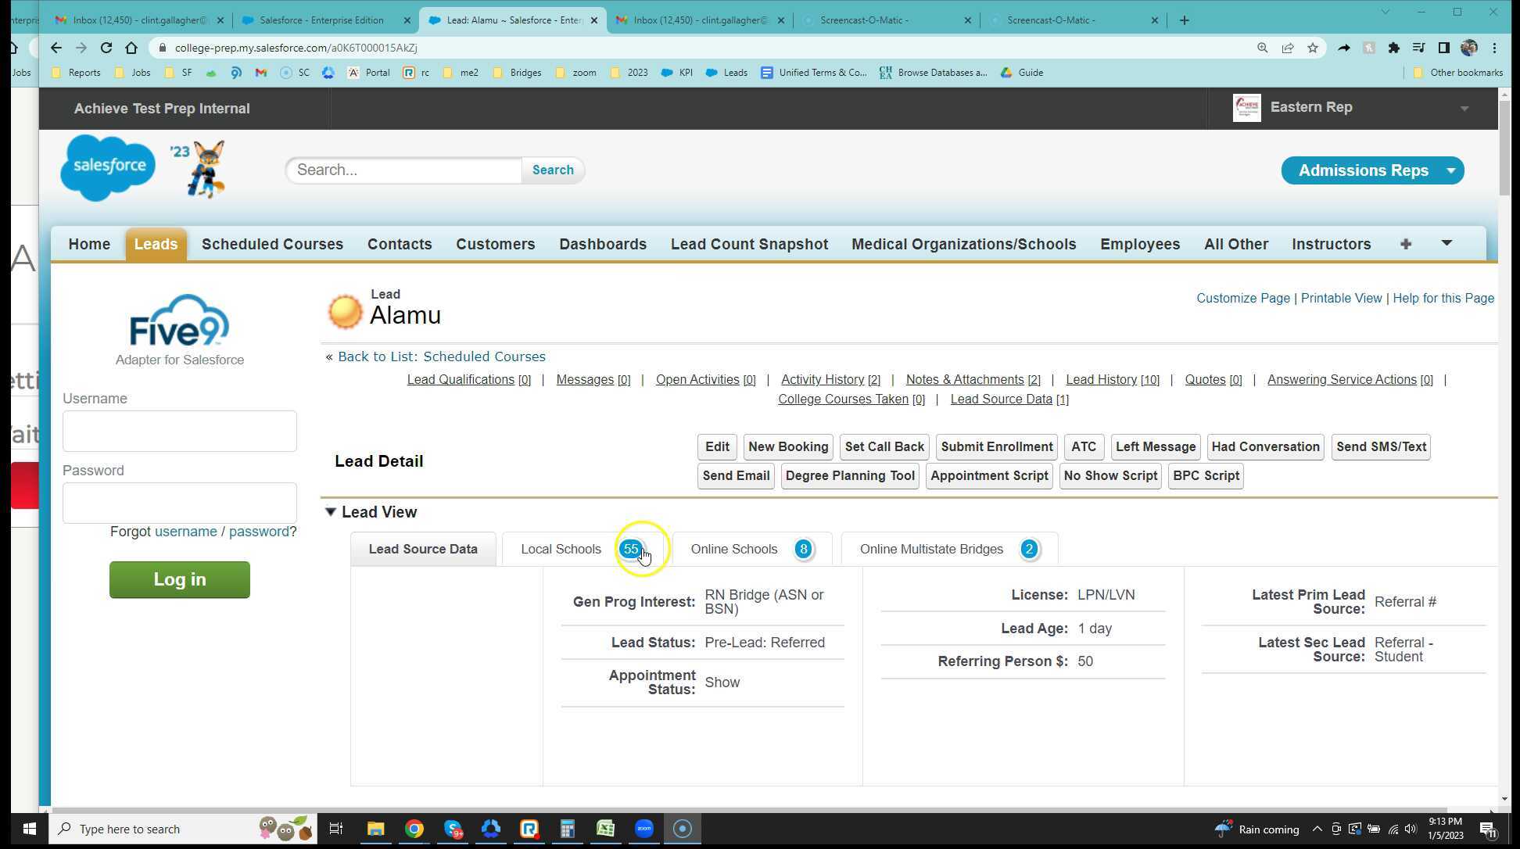
Task: Open Chrome extensions puzzle icon
Action: [x=1393, y=48]
